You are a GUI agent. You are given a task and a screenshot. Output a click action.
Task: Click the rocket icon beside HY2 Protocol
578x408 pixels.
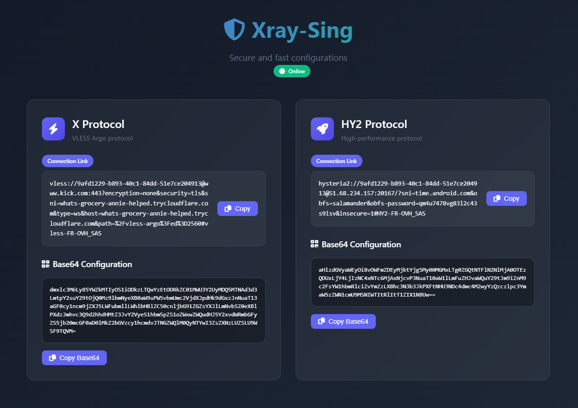pyautogui.click(x=322, y=129)
